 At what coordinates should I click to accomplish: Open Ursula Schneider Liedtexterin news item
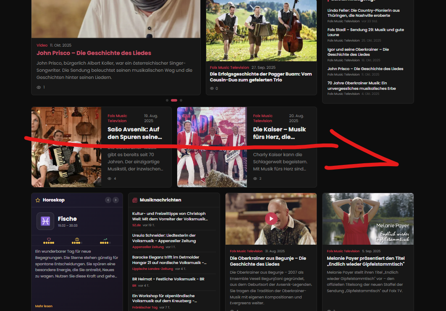coord(164,238)
